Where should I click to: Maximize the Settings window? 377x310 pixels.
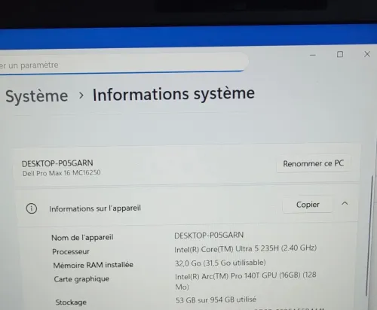[340, 54]
